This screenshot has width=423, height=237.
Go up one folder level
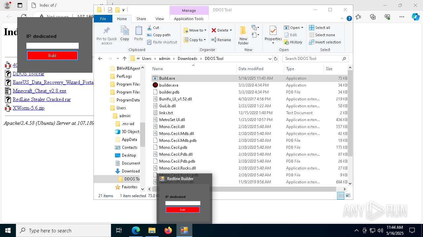(x=124, y=59)
